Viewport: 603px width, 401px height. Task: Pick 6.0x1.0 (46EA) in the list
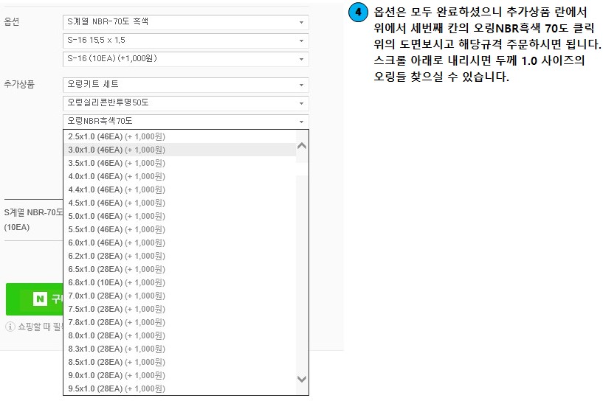point(116,243)
